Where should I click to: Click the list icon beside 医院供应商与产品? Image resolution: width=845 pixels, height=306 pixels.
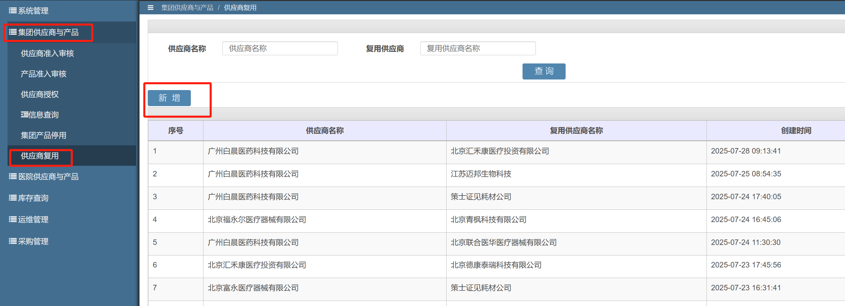pos(13,176)
